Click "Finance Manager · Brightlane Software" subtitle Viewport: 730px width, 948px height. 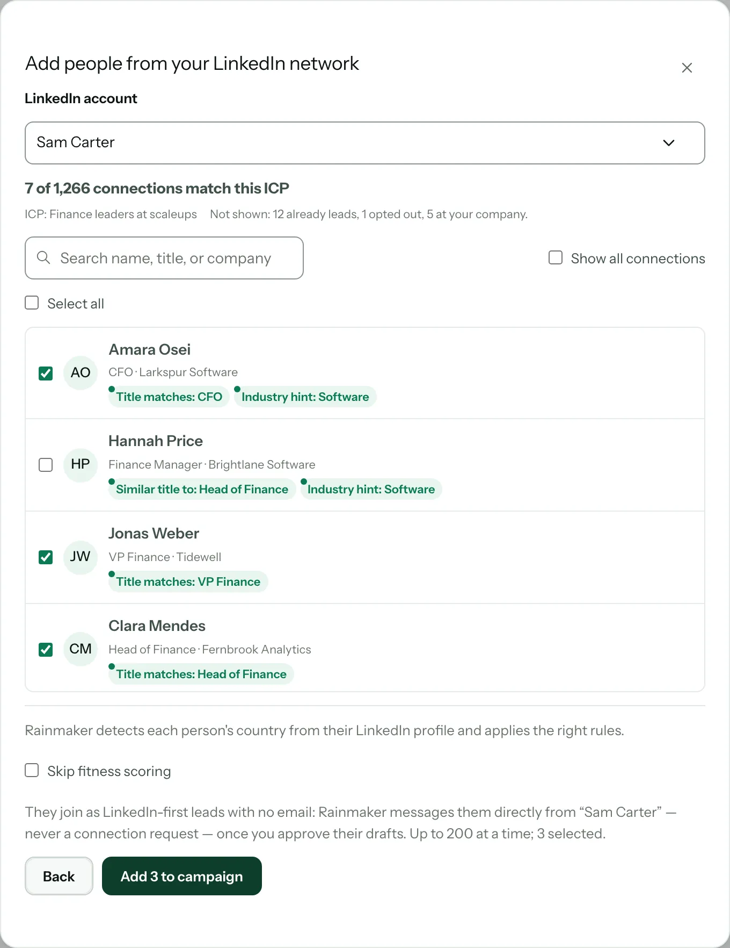coord(212,465)
